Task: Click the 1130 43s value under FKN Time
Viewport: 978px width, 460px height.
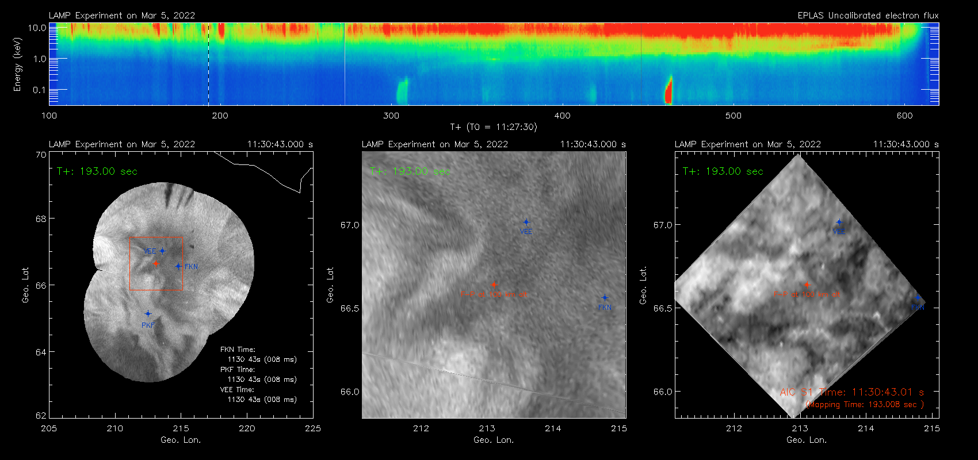Action: [x=262, y=359]
